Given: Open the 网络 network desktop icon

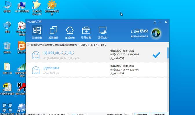Looking at the screenshot, I should click(x=7, y=27).
